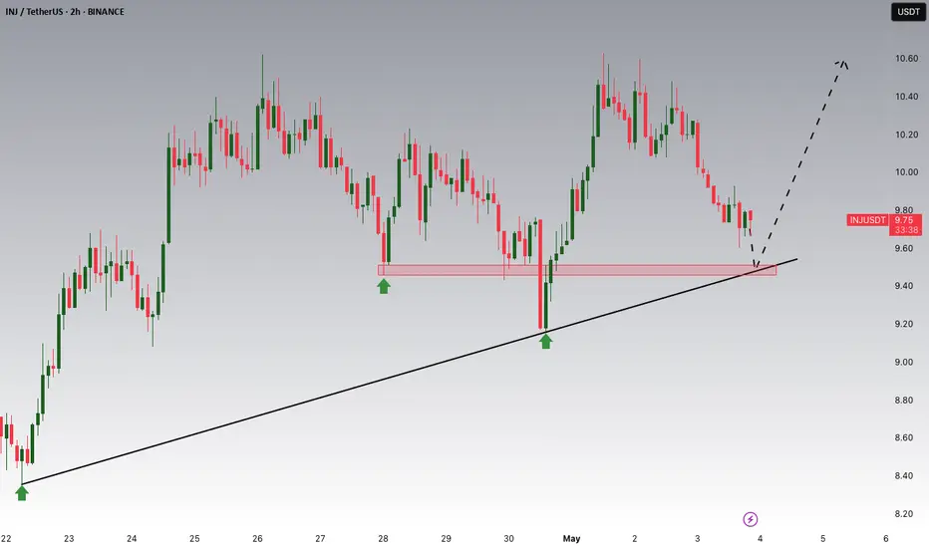Click the INJUSDT price label
The width and height of the screenshot is (929, 548).
[x=867, y=220]
